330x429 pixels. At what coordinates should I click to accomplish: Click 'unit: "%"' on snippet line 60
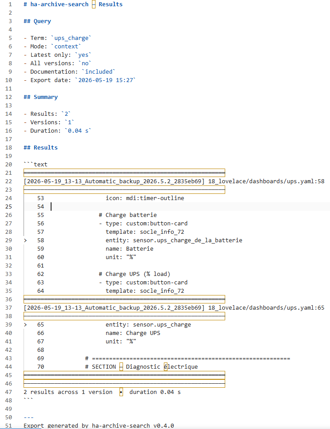pos(121,257)
